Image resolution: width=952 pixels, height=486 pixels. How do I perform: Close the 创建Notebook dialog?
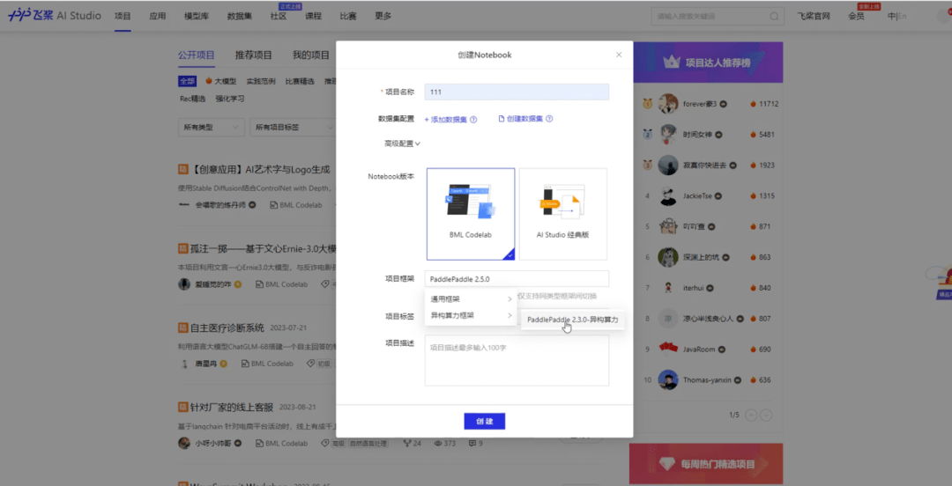point(619,55)
